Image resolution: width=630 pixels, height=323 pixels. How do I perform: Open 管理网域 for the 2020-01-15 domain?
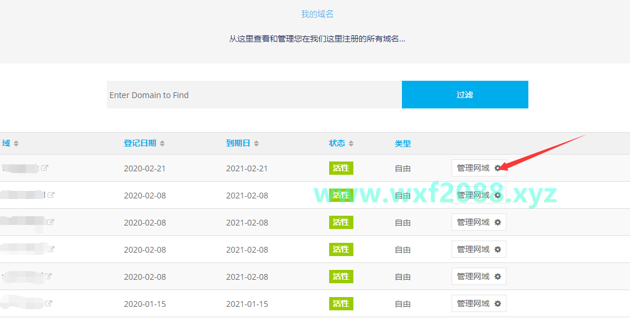(x=479, y=303)
